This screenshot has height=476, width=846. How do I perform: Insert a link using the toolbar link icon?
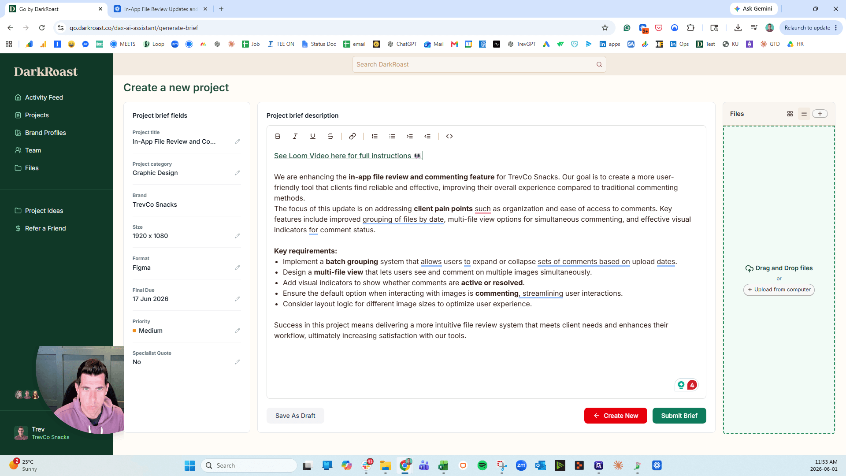pos(352,136)
